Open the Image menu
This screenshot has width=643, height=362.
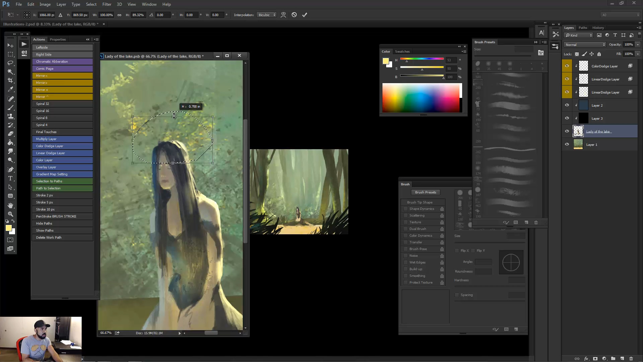45,4
